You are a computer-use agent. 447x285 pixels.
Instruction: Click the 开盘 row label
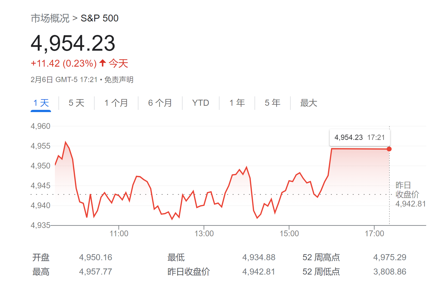tap(41, 257)
